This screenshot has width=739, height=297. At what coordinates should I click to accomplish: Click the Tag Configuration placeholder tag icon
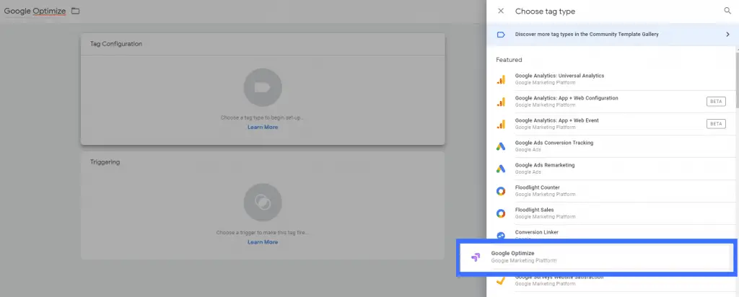coord(263,87)
